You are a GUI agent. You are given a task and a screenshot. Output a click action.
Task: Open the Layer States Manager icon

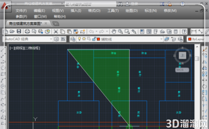coord(180,39)
